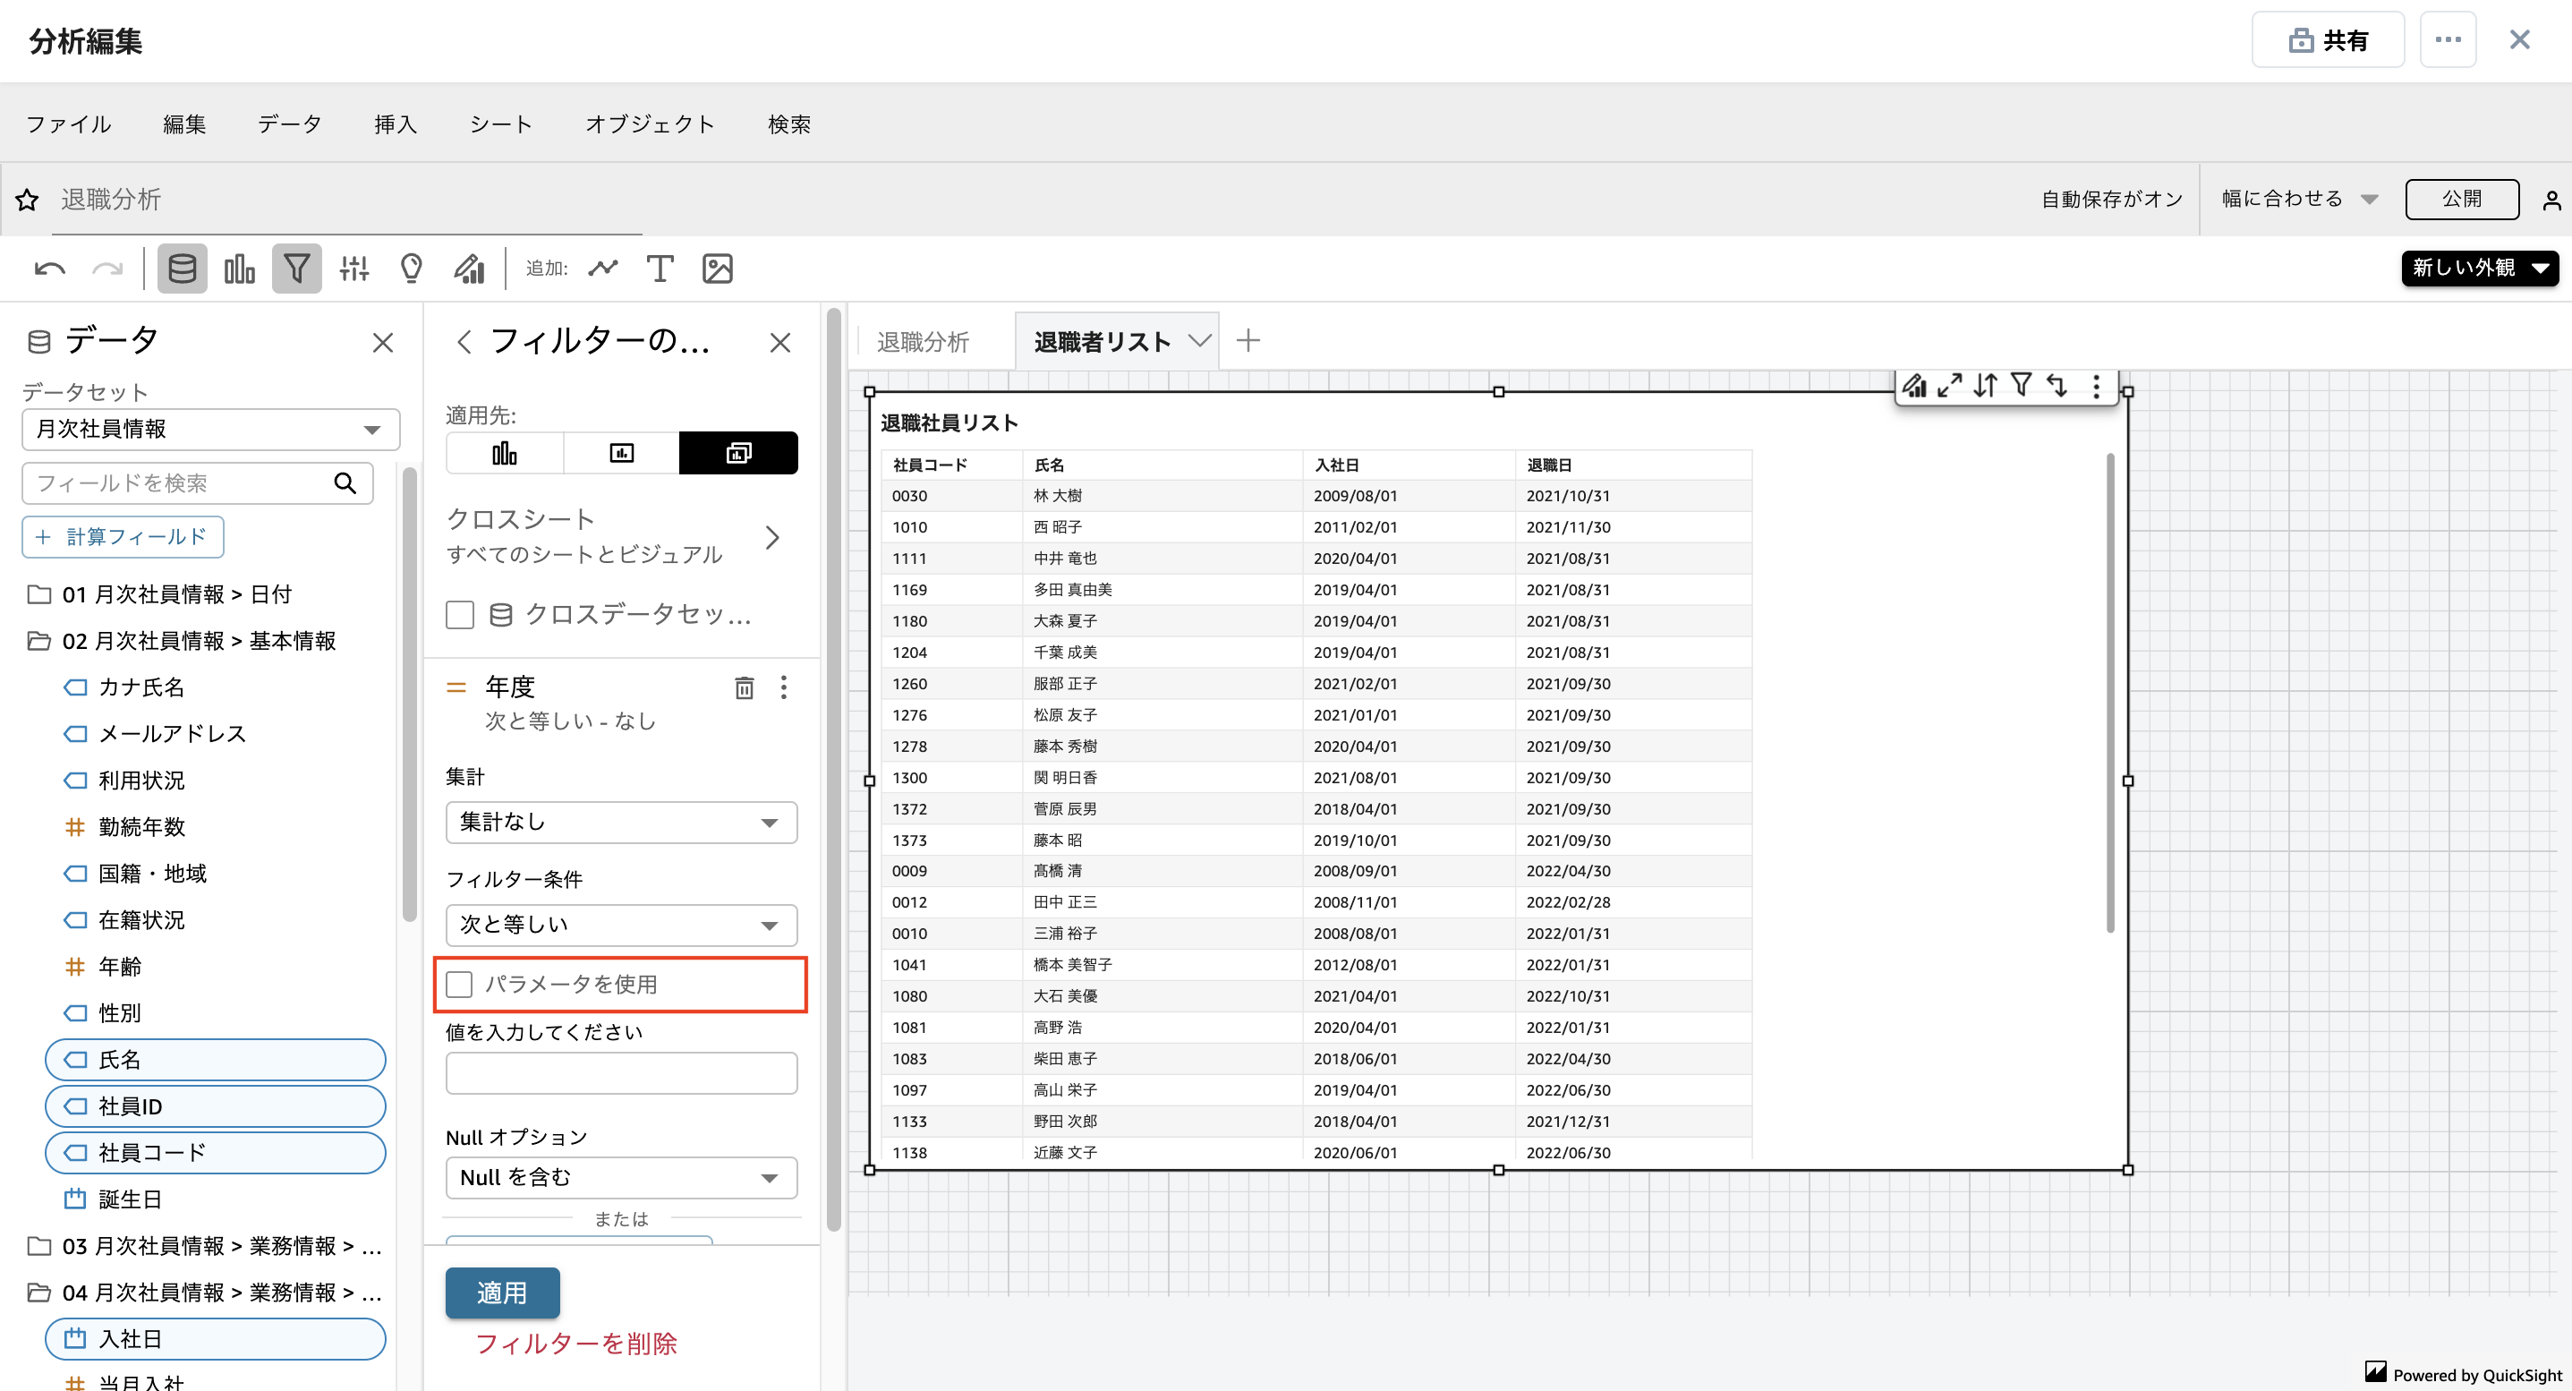Check the クロスデータセット checkbox

459,615
